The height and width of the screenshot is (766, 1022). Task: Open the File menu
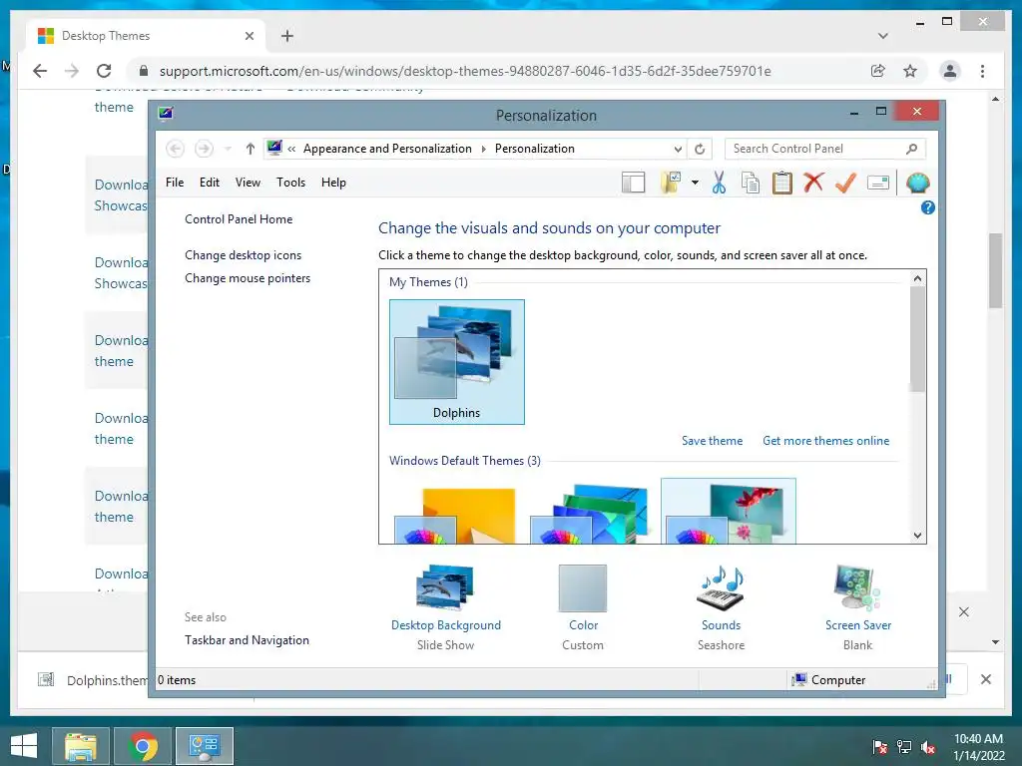click(175, 183)
